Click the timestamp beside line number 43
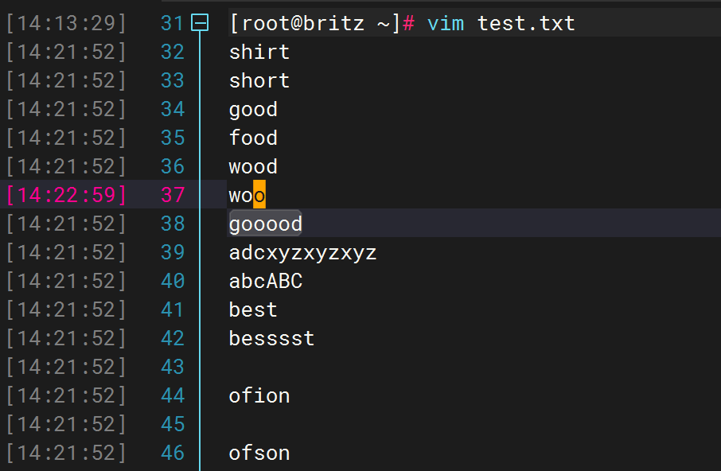Screen dimensions: 721x471 (66, 367)
